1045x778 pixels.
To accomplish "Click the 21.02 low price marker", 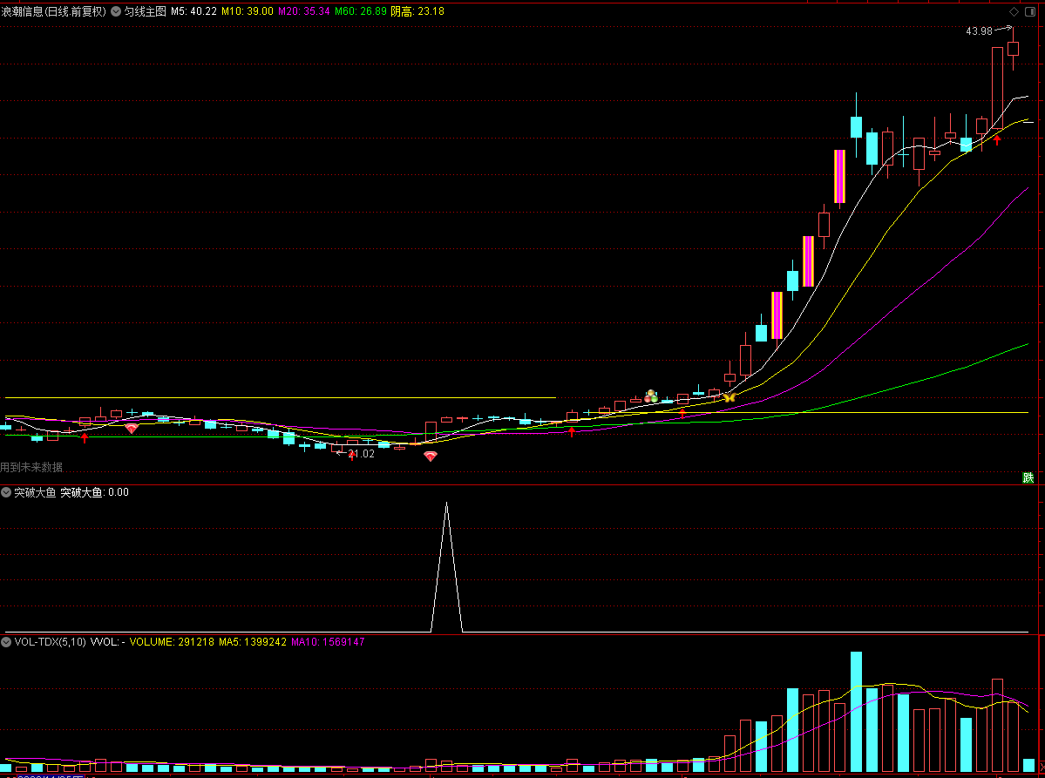I will [361, 454].
